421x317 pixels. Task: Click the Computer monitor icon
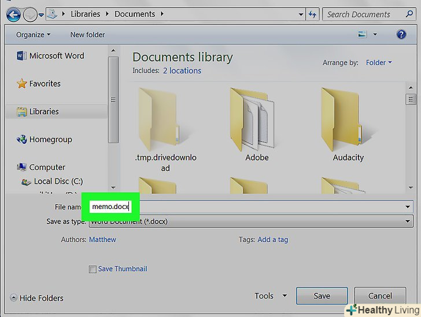coord(22,167)
